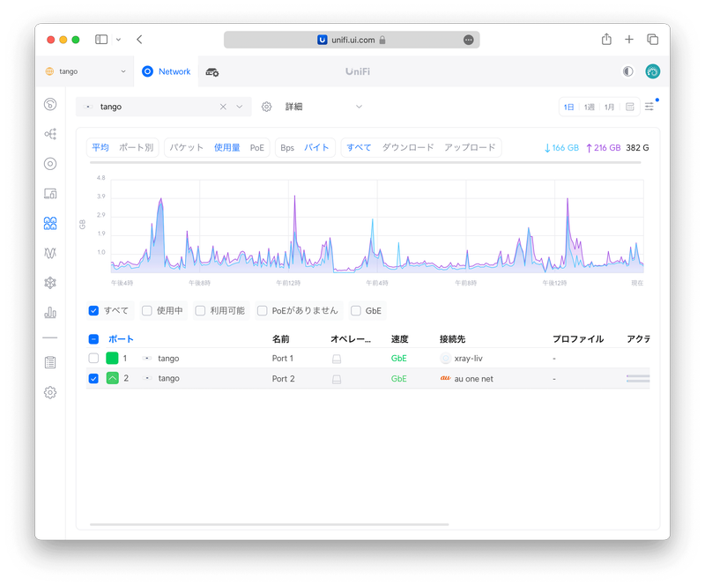Select the ダウンロード traffic tab
Viewport: 705px width, 586px height.
click(407, 148)
